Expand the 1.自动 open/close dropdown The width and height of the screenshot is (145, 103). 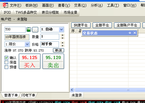coord(61,30)
